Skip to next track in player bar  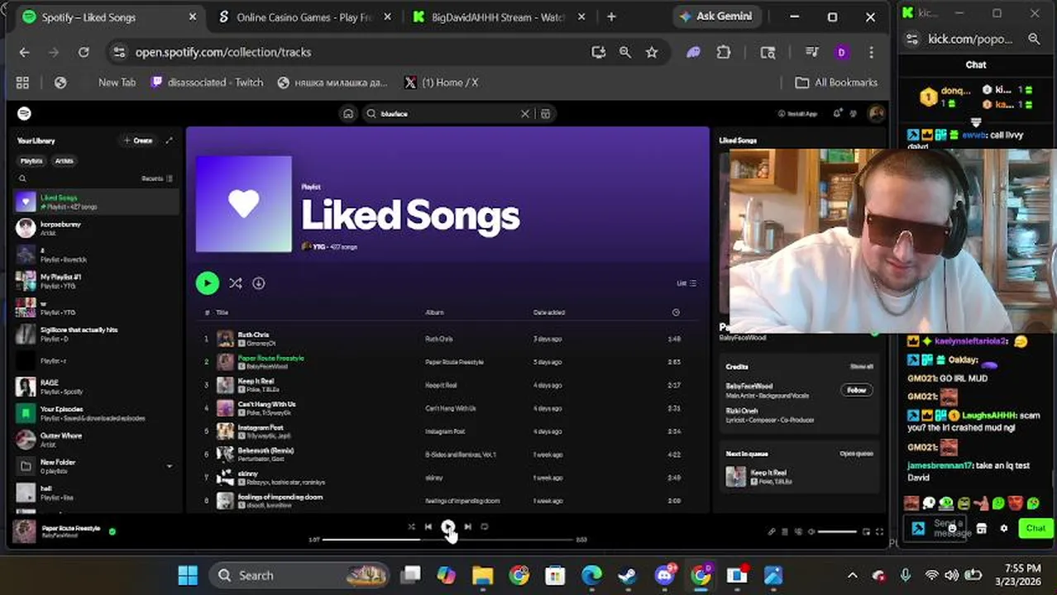(x=467, y=526)
